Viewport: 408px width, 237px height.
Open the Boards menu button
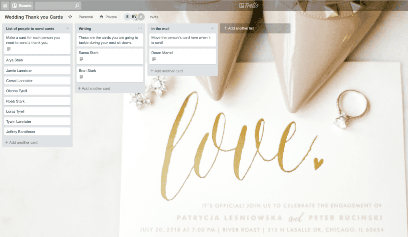click(22, 6)
